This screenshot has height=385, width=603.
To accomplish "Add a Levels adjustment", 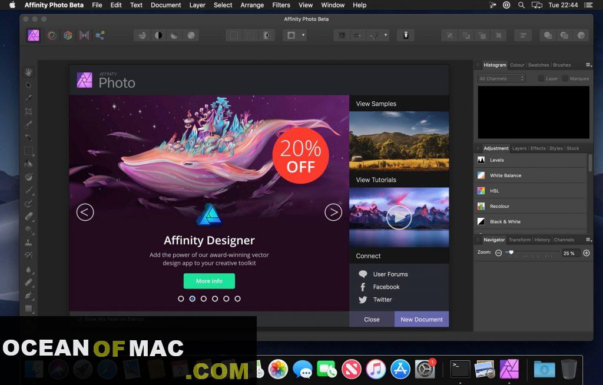I will click(531, 160).
